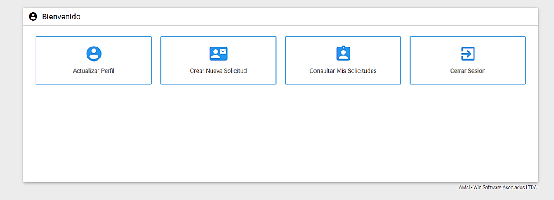Open the Crear Nueva Solicitud card
This screenshot has width=554, height=200.
(219, 61)
